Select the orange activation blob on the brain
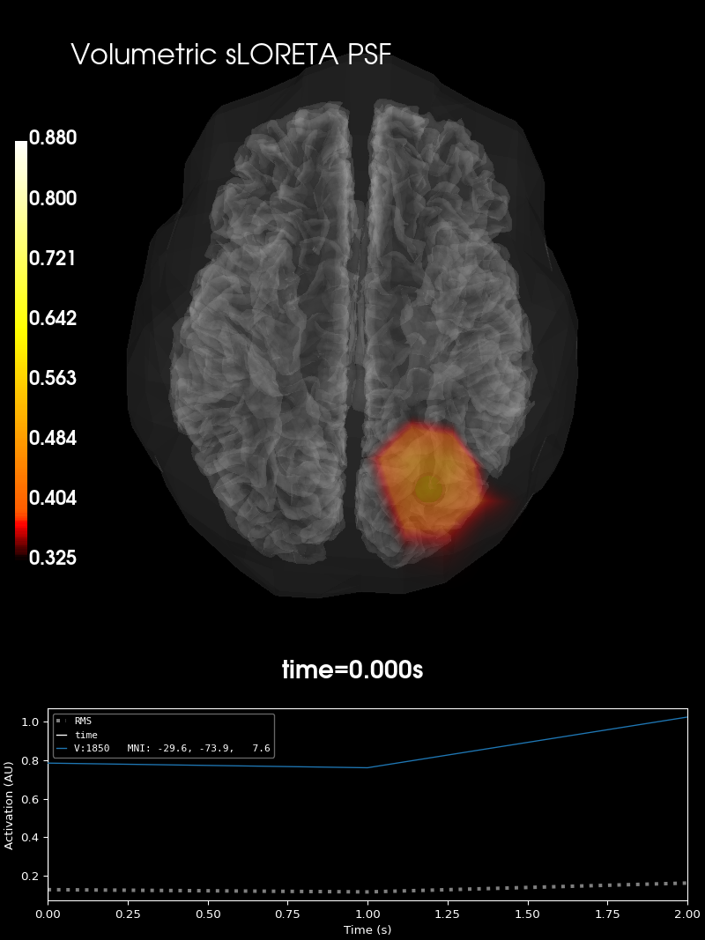This screenshot has width=705, height=940. coord(430,481)
